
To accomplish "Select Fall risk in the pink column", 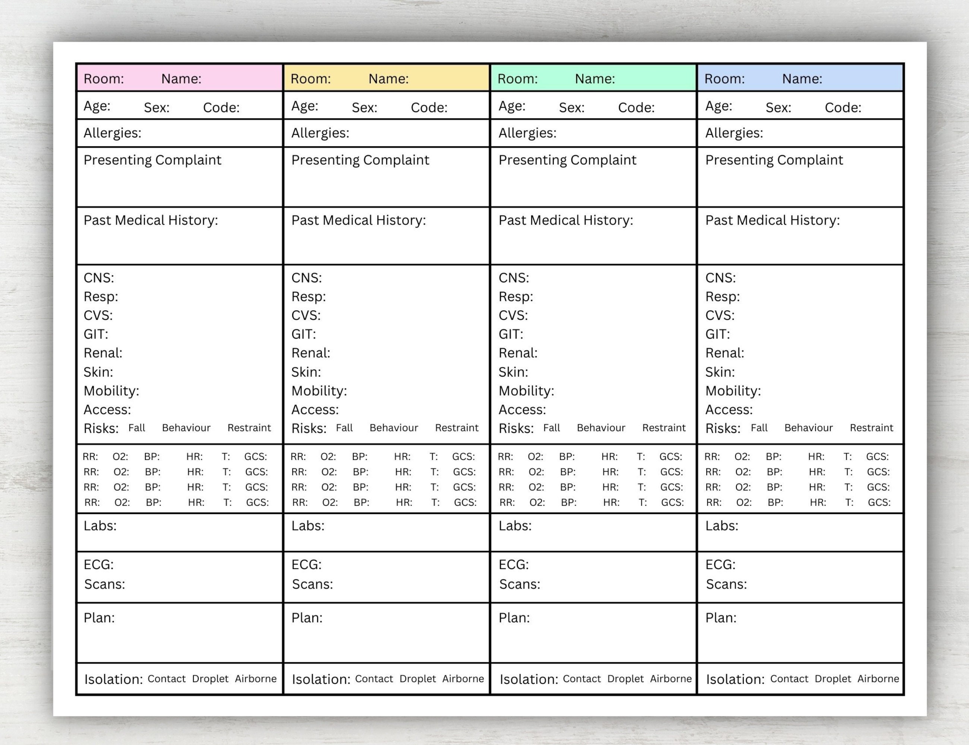I will click(137, 428).
